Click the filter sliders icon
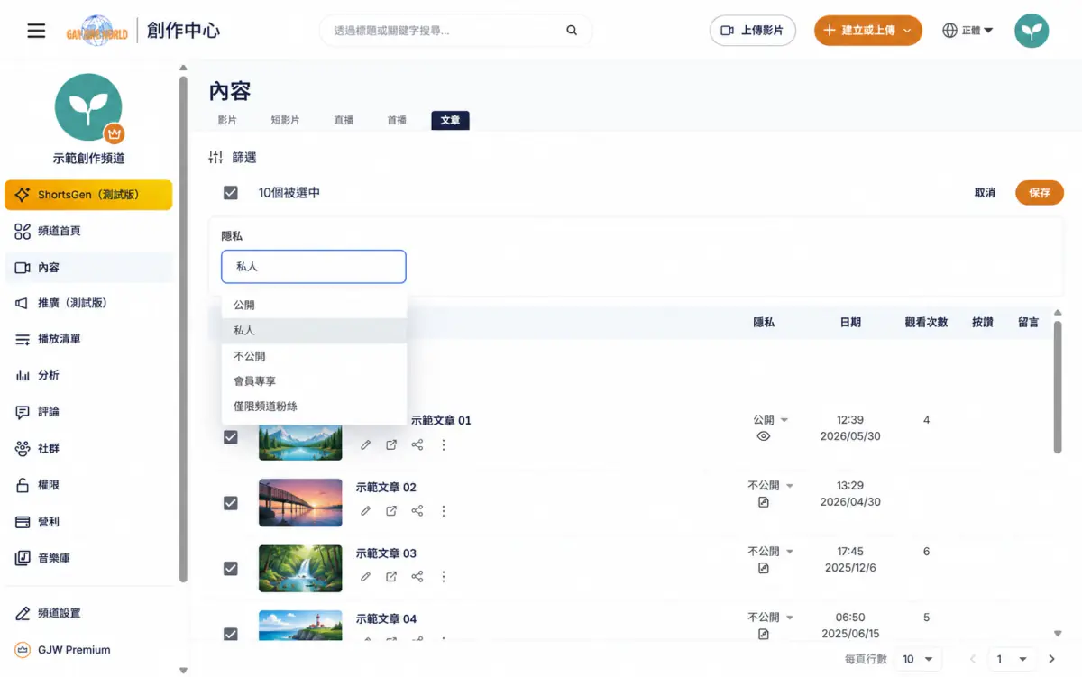Viewport: 1082px width, 677px height. click(x=215, y=158)
